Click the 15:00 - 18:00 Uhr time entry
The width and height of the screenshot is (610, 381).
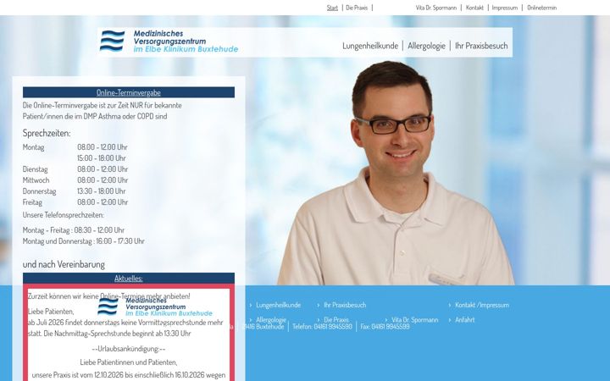[x=101, y=158]
